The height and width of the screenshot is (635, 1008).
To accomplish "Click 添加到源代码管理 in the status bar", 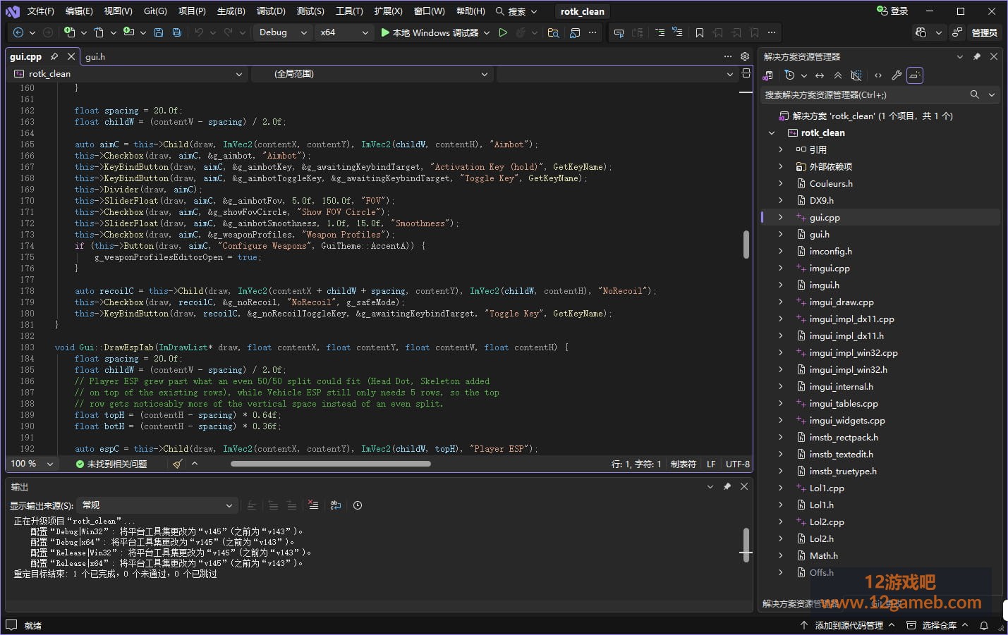I will coord(848,625).
